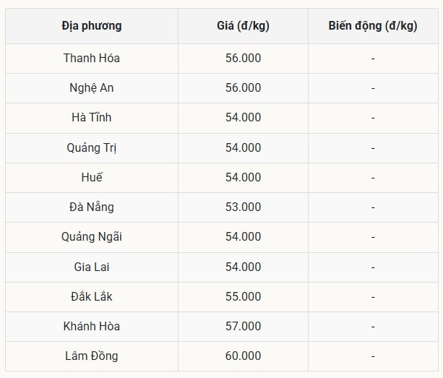Select the 53.000 price for Đà Nẵng
The image size is (443, 378).
pyautogui.click(x=243, y=207)
